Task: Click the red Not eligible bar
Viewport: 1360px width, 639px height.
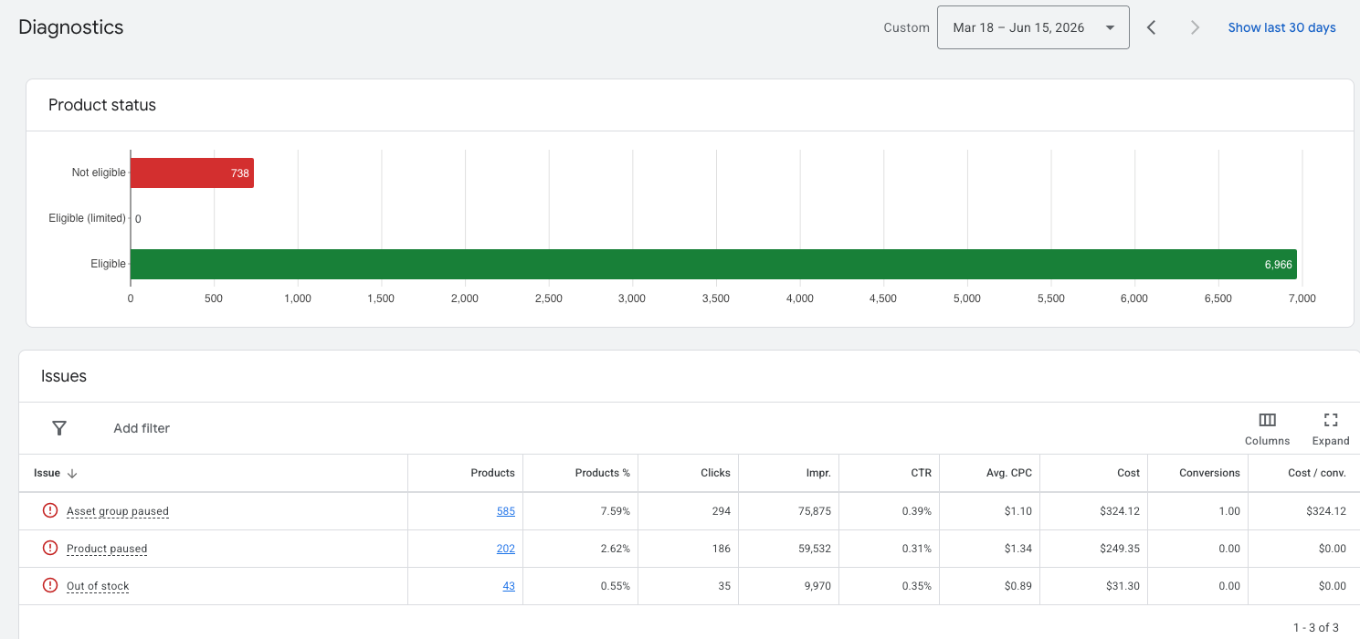Action: coord(192,173)
